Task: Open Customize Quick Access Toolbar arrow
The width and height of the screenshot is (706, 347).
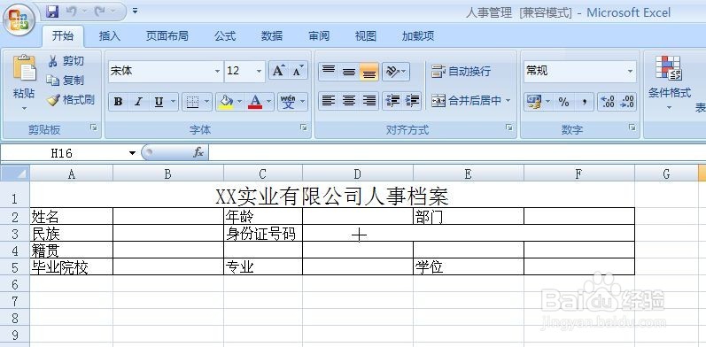Action: 135,11
